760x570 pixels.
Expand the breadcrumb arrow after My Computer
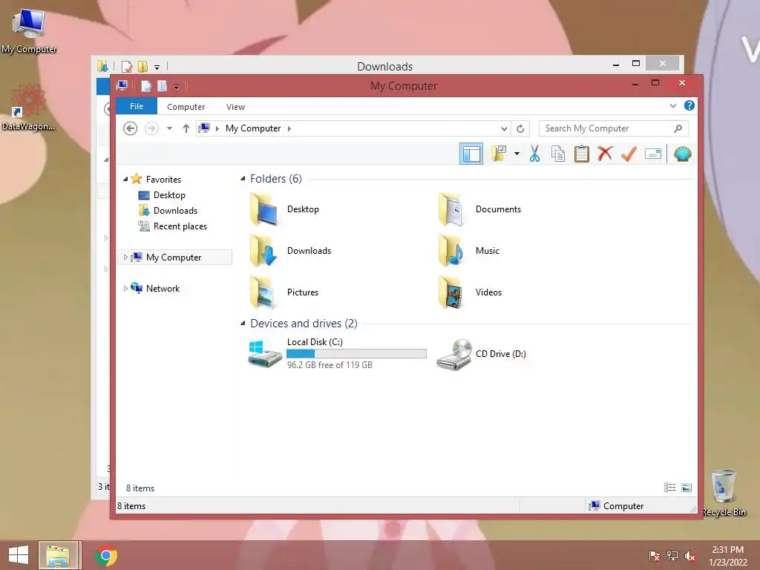pyautogui.click(x=289, y=128)
